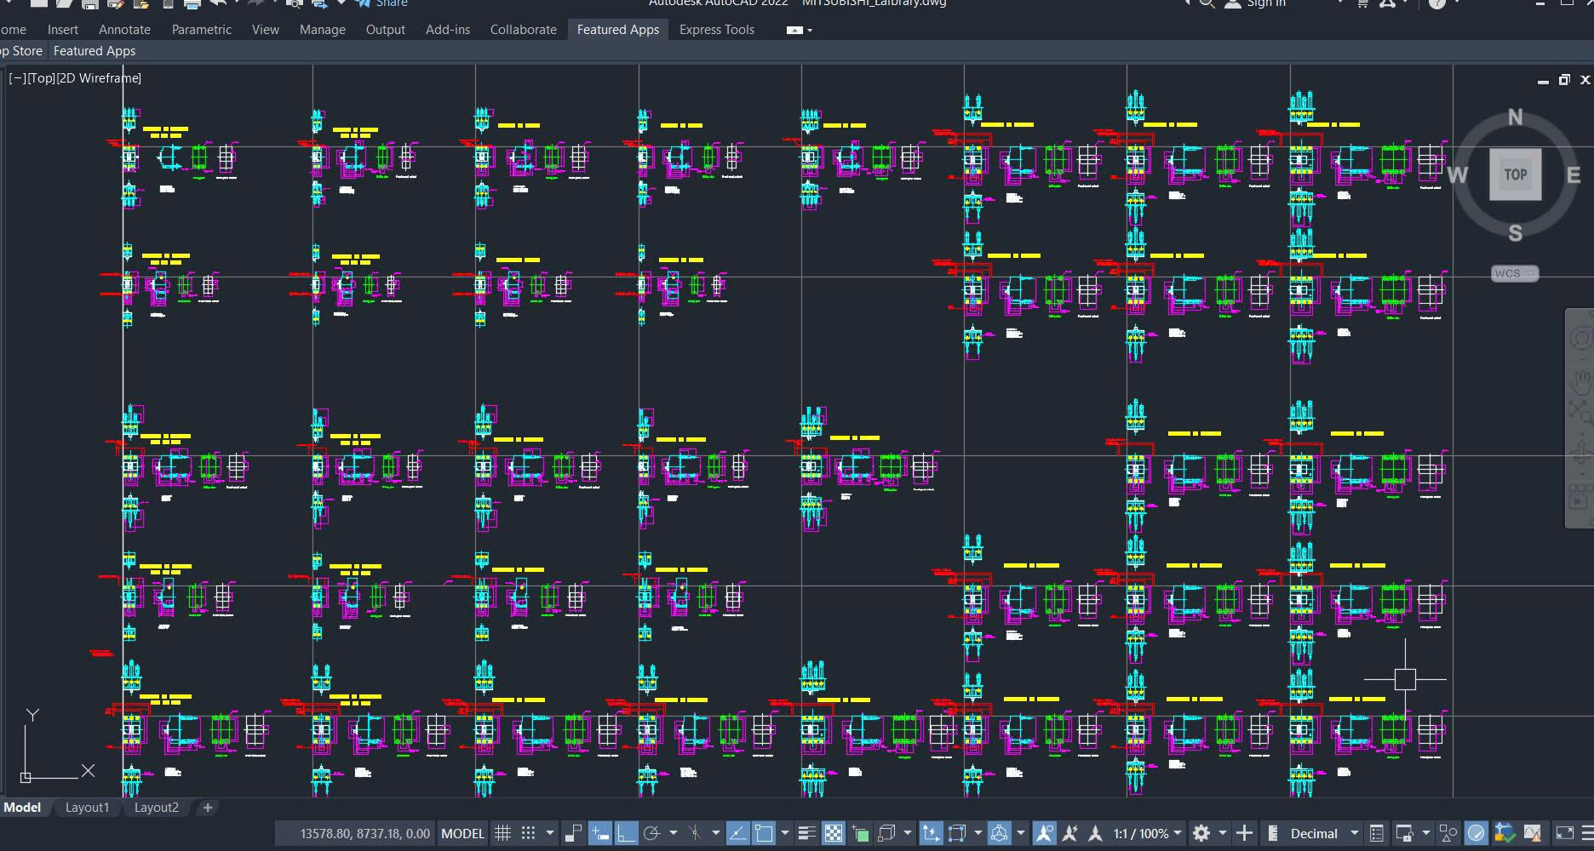Switch to the Layout1 tab
Viewport: 1594px width, 851px height.
coord(87,808)
